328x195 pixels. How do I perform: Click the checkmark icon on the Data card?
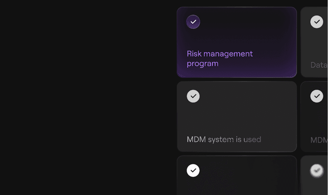pos(317,22)
